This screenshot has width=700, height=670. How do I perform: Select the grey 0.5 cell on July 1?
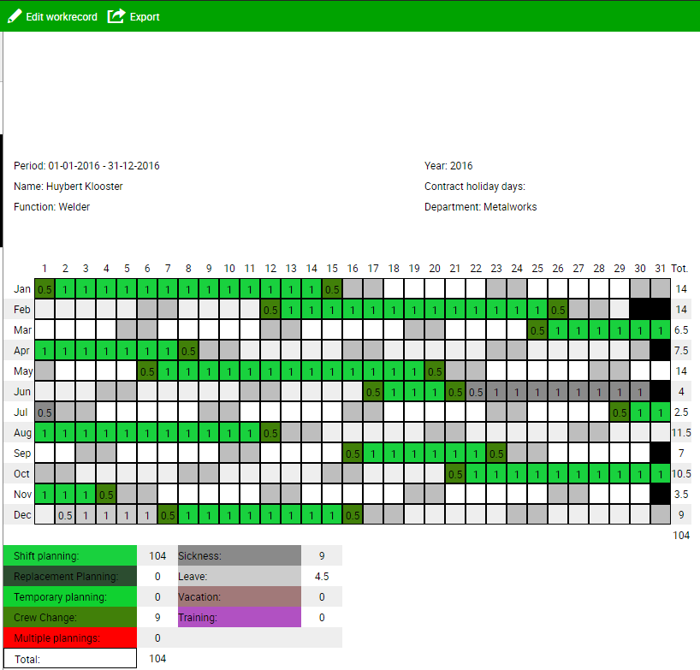point(44,412)
